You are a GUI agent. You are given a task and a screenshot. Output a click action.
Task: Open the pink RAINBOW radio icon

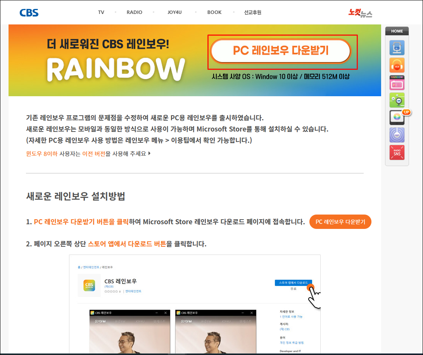pos(397,83)
